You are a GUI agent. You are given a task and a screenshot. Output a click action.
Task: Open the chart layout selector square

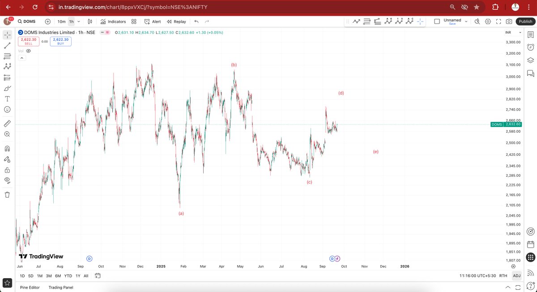(437, 21)
